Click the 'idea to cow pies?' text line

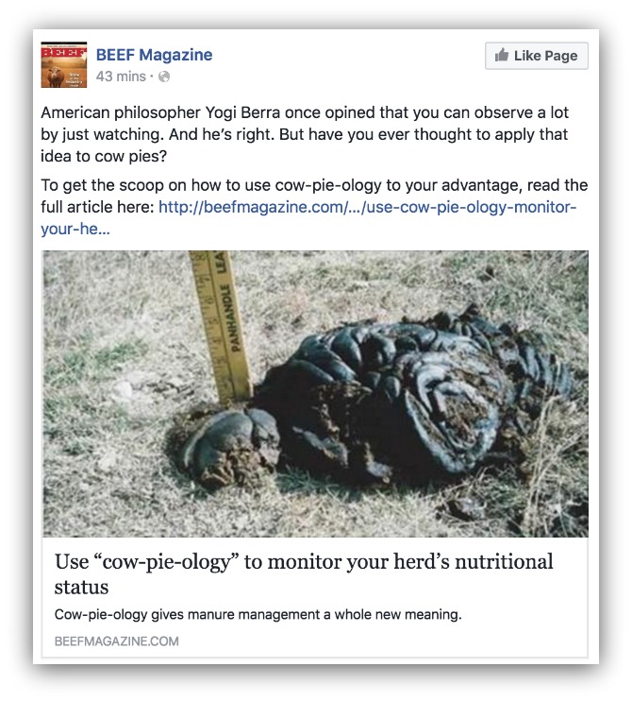point(104,156)
